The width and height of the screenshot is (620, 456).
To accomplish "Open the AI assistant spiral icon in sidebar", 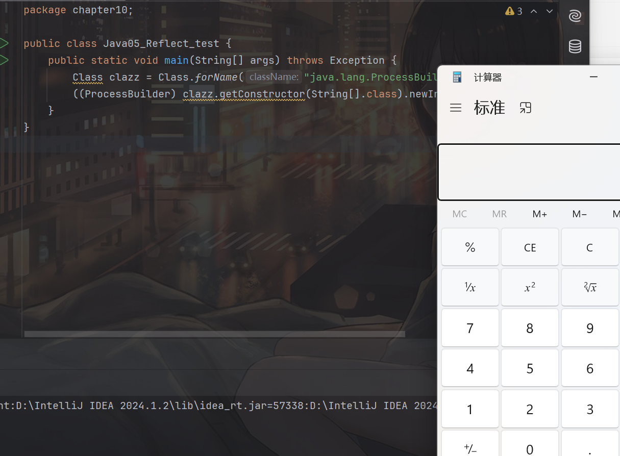I will 575,16.
